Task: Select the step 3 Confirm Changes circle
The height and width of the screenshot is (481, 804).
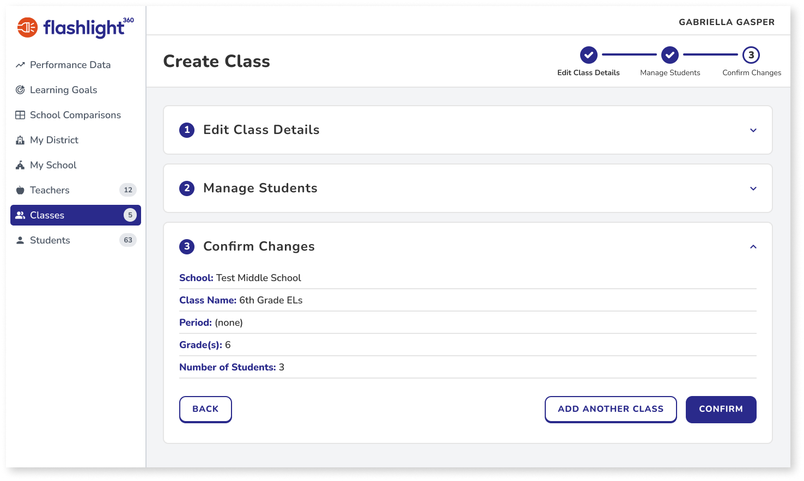Action: (x=751, y=55)
